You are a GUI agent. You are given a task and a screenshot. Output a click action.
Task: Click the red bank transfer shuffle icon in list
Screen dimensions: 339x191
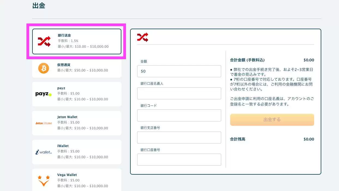(x=44, y=41)
